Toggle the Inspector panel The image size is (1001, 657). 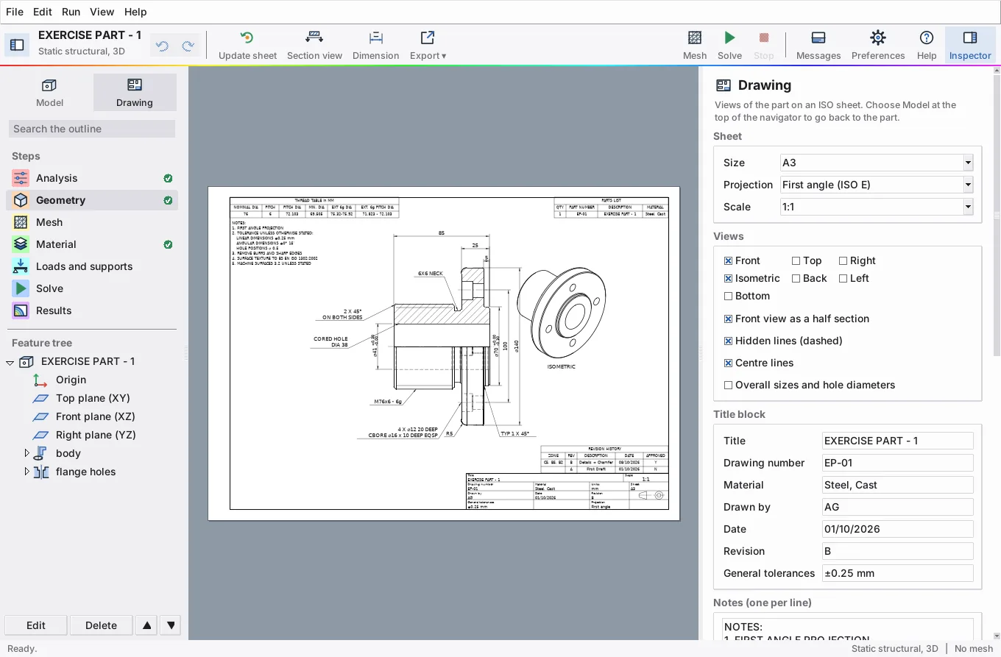coord(970,45)
